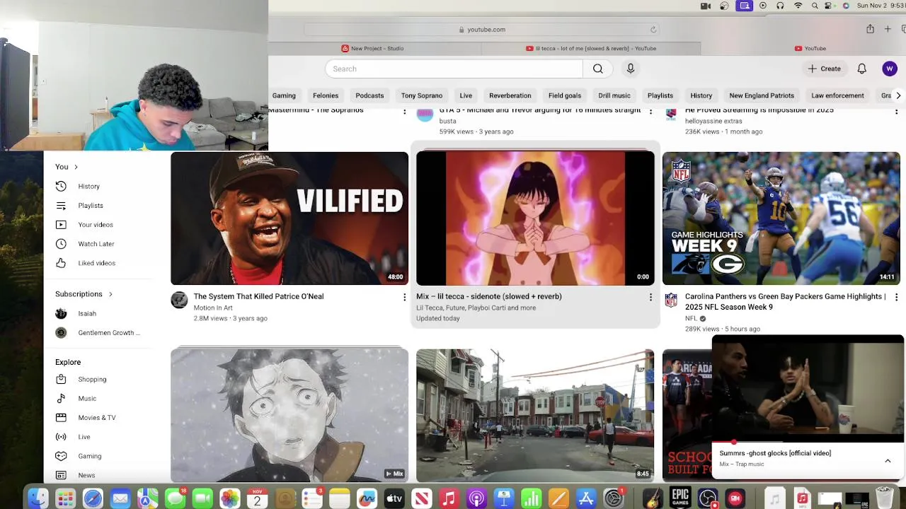Open Finder in the Dock

[38, 498]
